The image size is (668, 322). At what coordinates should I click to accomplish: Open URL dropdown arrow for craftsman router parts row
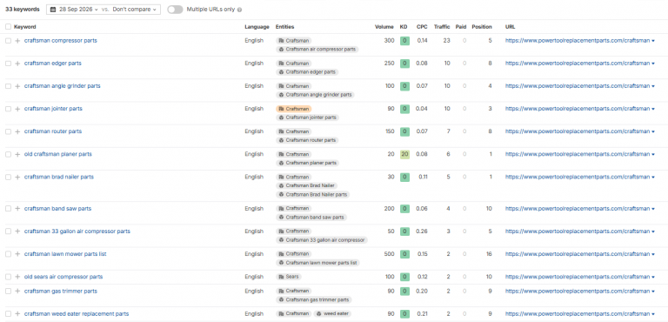click(x=653, y=131)
